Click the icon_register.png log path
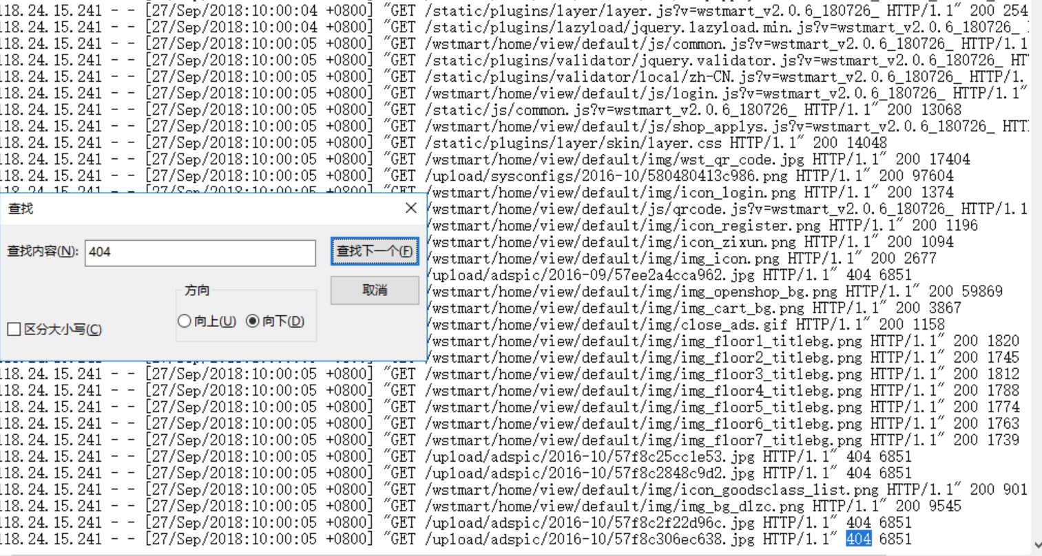1042x556 pixels. [625, 225]
